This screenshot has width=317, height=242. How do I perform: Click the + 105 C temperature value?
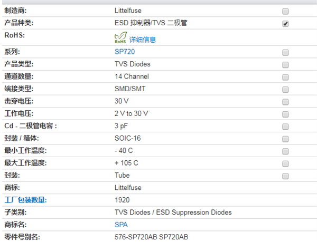tap(126, 163)
